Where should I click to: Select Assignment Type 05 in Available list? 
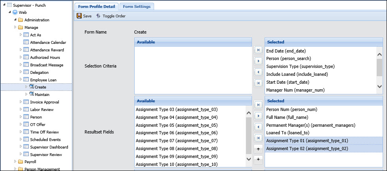pyautogui.click(x=176, y=125)
